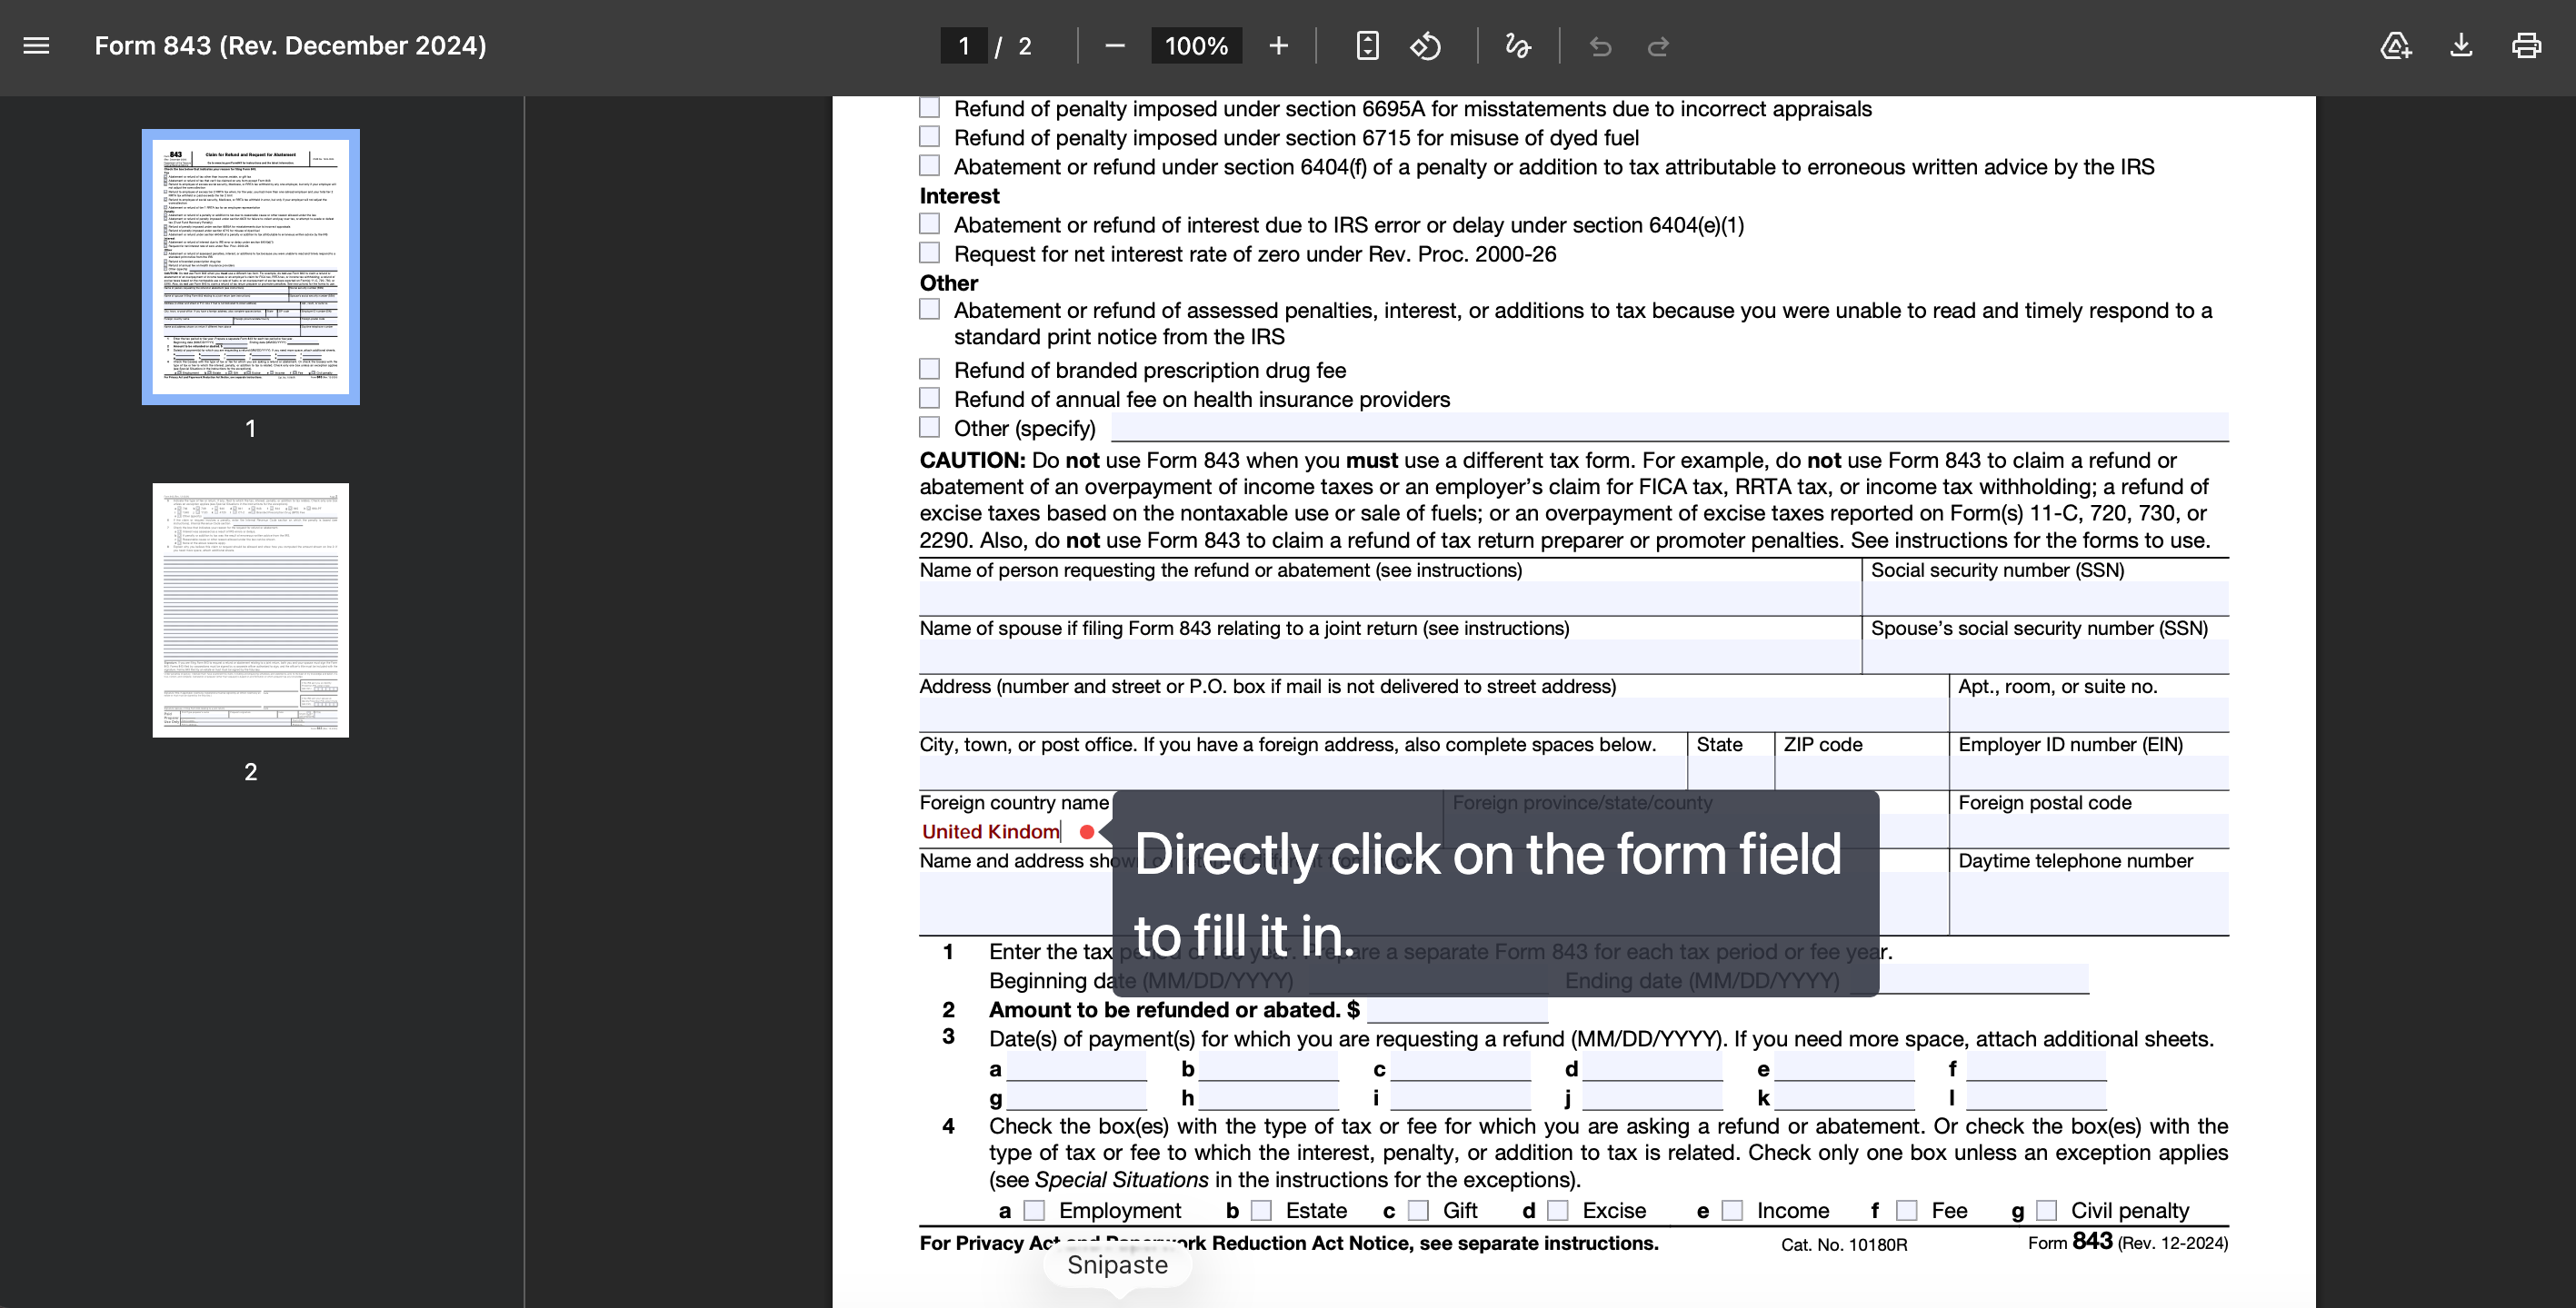Check the Employment tax type box
Screen dimensions: 2576x1308
(1035, 1210)
